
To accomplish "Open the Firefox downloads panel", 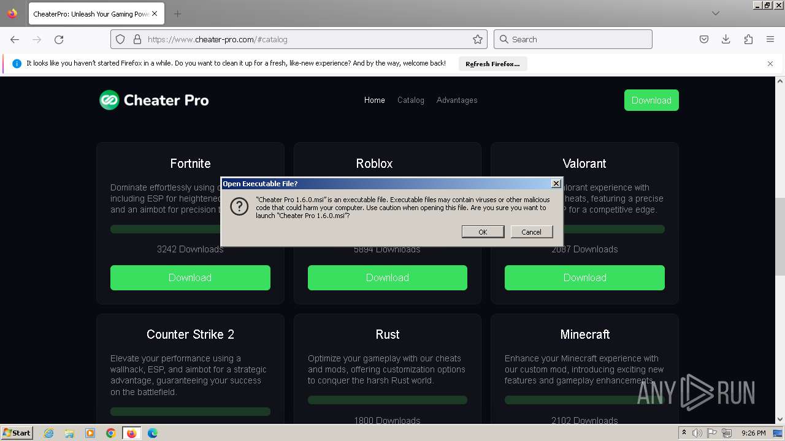I will [x=726, y=39].
